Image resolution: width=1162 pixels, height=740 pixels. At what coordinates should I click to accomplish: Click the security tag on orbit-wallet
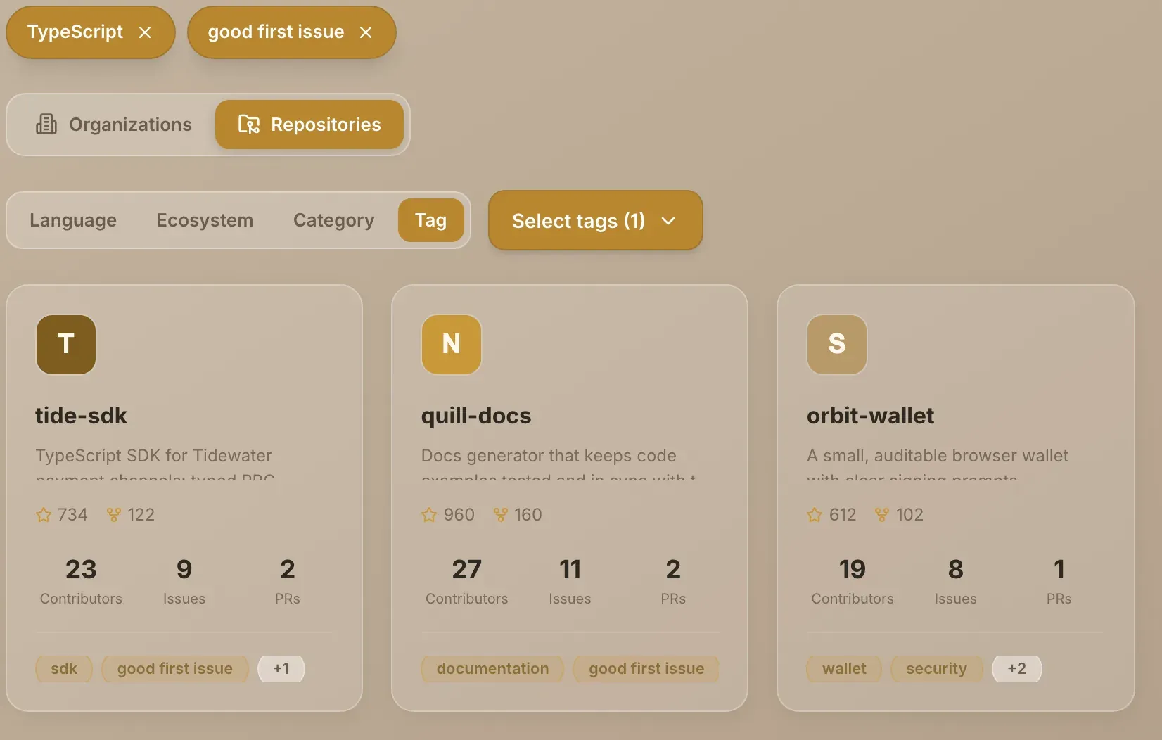point(937,669)
